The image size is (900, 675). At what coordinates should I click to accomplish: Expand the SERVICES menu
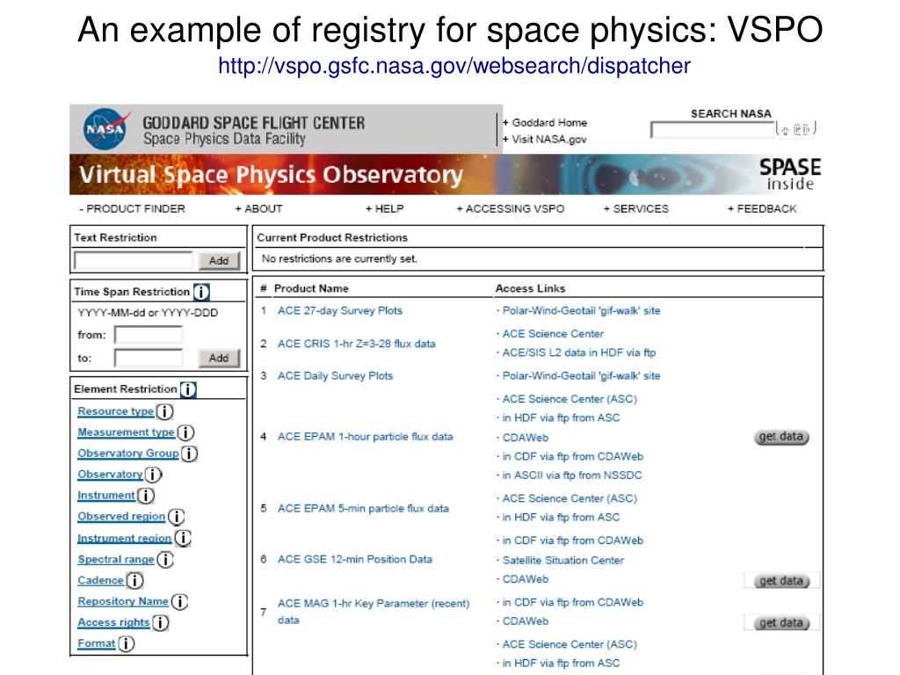pos(636,209)
